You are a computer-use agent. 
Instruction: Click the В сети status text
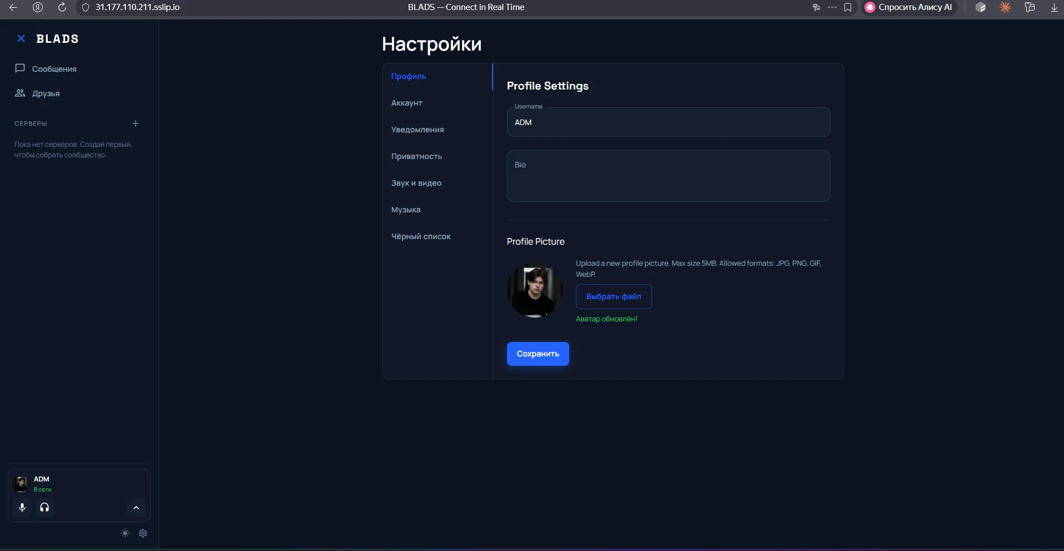coord(43,489)
